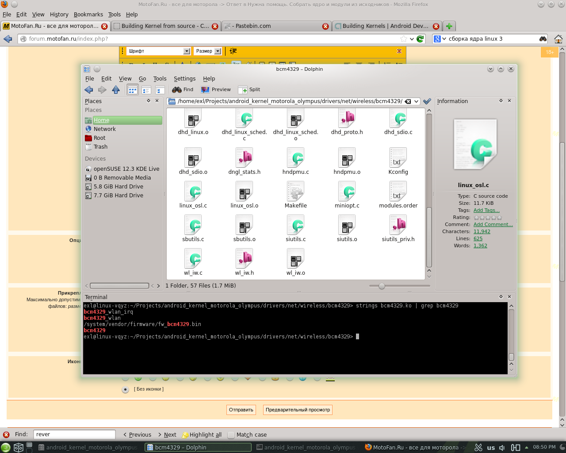566x453 pixels.
Task: Expand Dolphin location bar history dropdown
Action: click(x=417, y=101)
